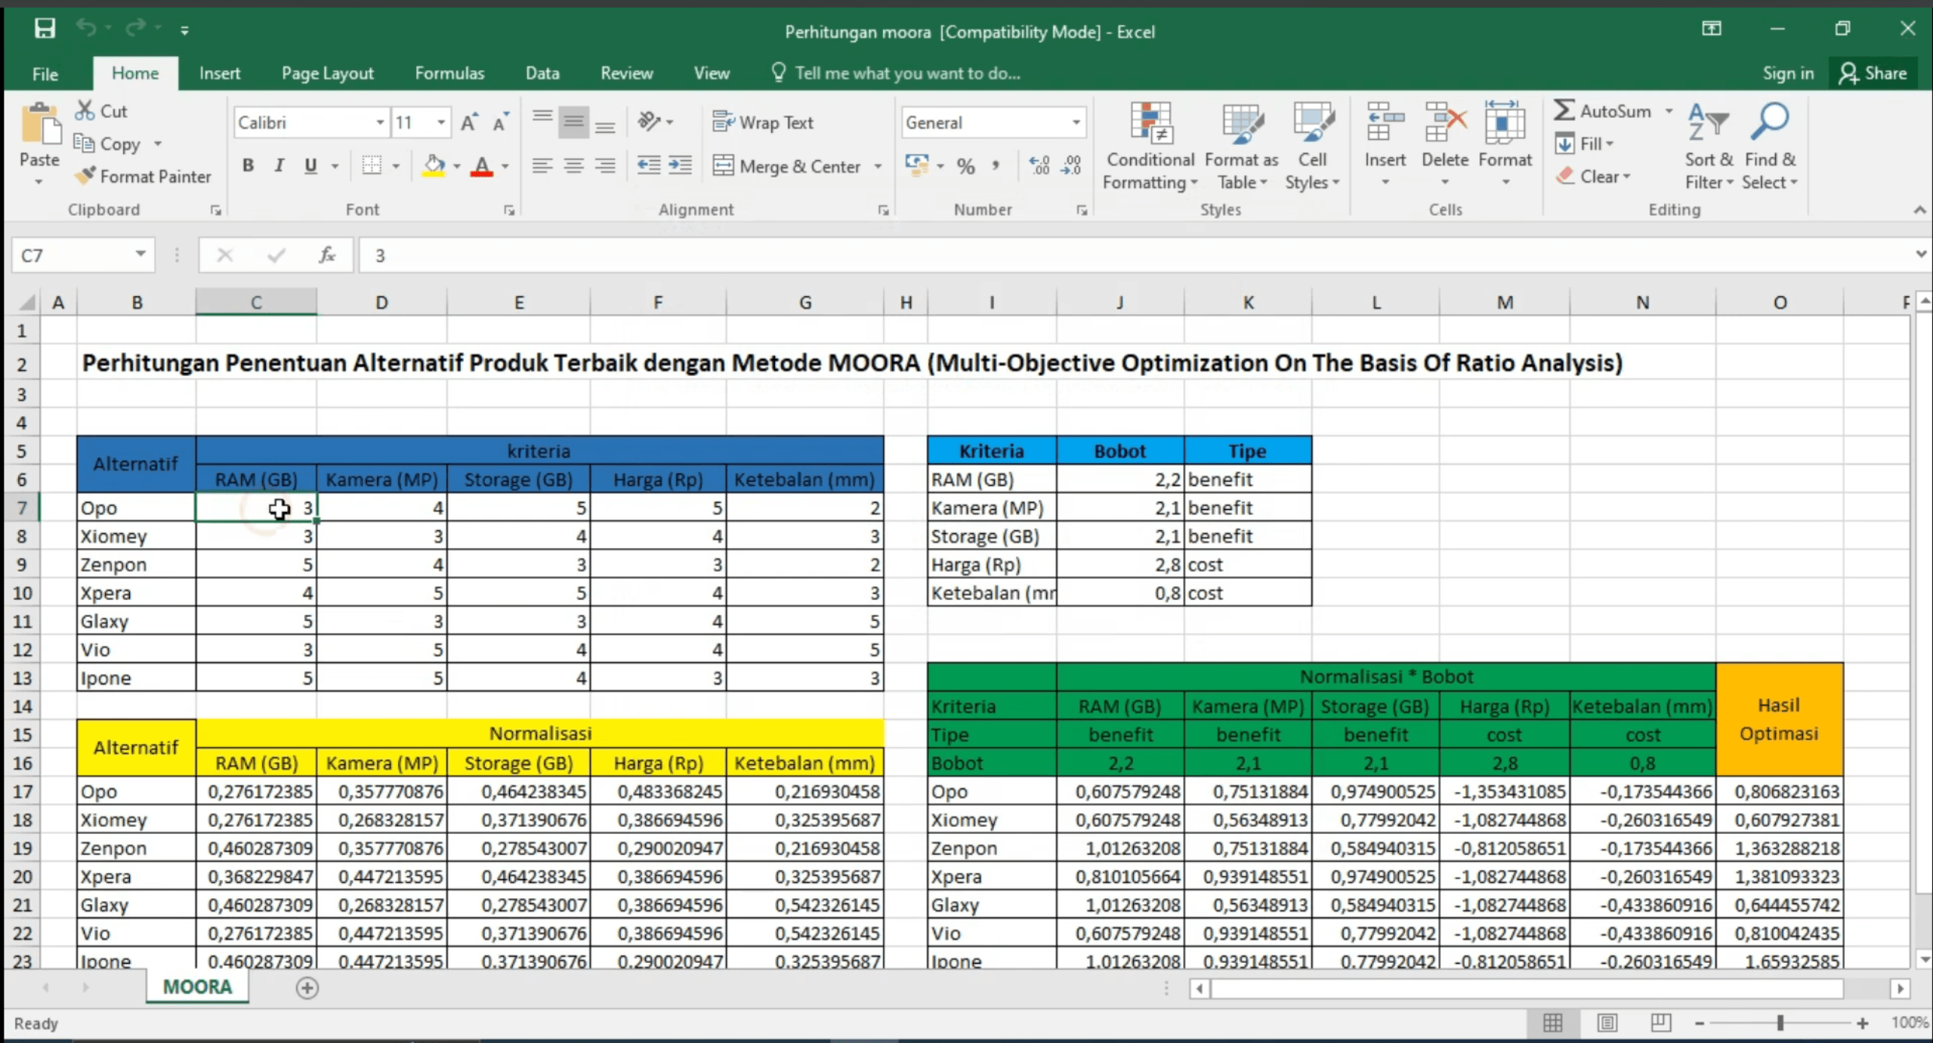The height and width of the screenshot is (1043, 1933).
Task: Open the Insert ribbon tab
Action: pos(220,73)
